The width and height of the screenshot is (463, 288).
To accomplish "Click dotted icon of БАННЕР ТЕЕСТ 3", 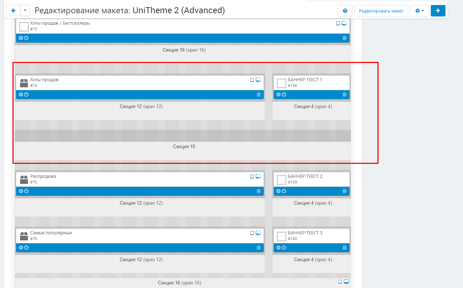I will tap(281, 236).
